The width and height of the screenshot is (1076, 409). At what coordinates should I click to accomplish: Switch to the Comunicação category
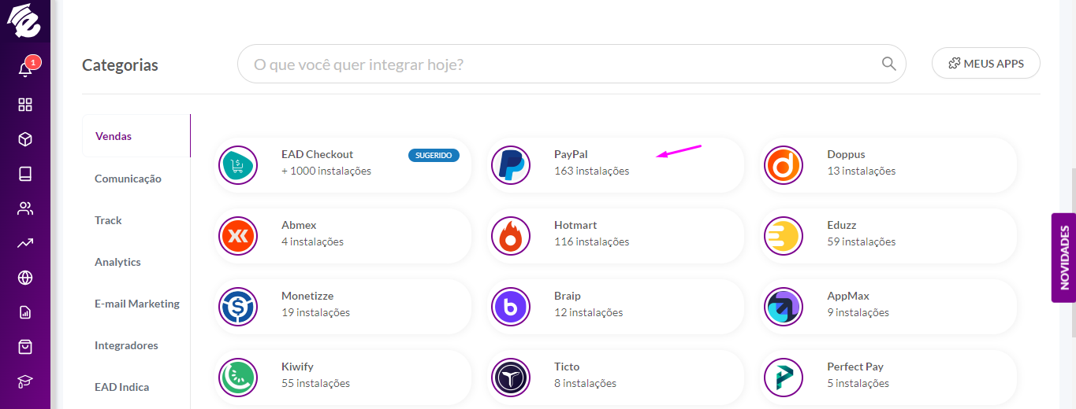tap(128, 179)
